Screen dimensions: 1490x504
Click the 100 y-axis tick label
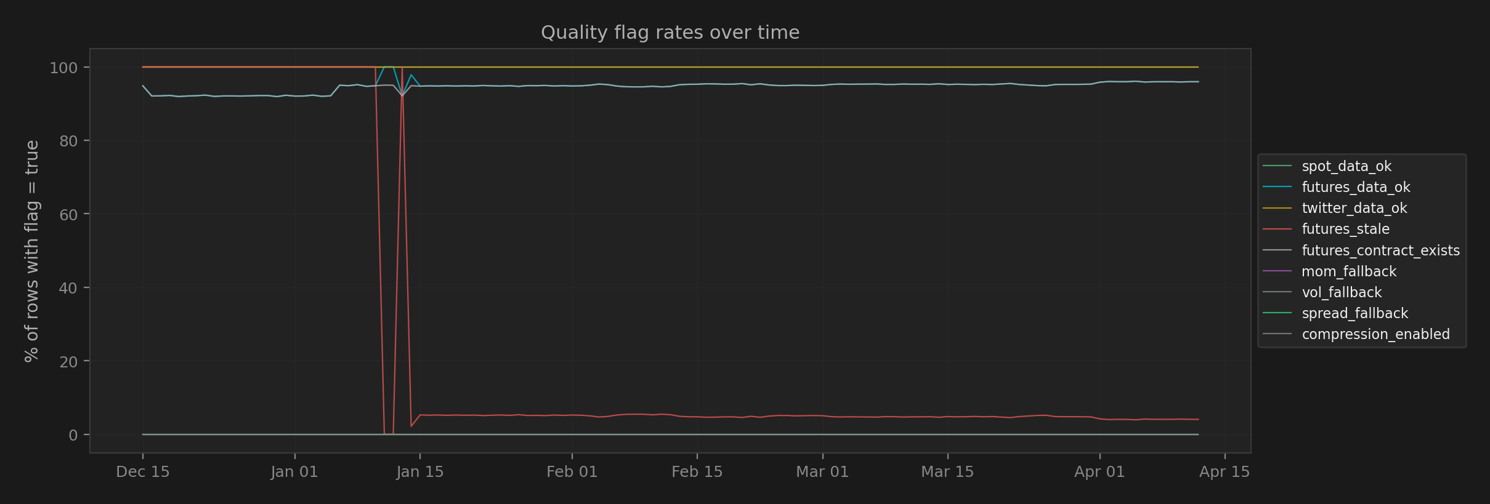(x=63, y=68)
